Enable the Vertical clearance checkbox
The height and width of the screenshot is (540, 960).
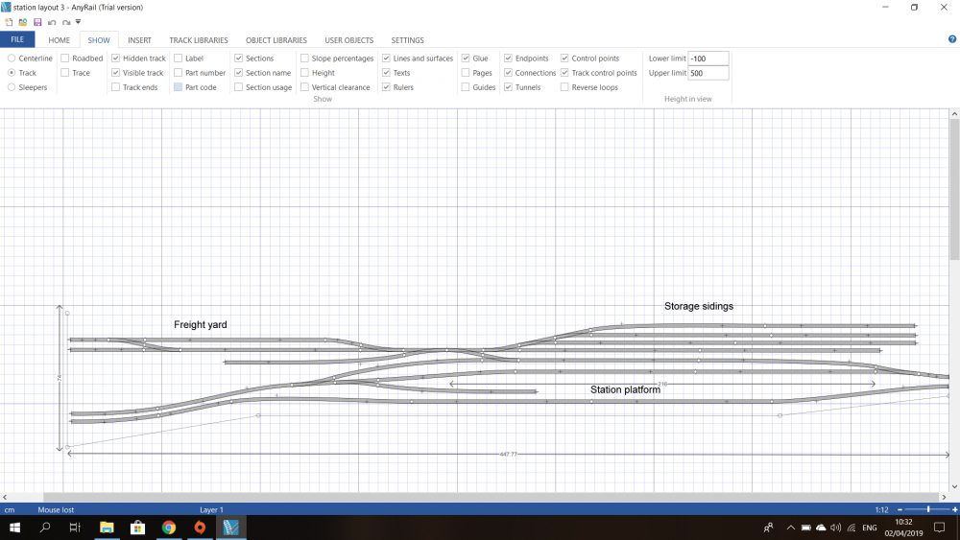pyautogui.click(x=304, y=87)
